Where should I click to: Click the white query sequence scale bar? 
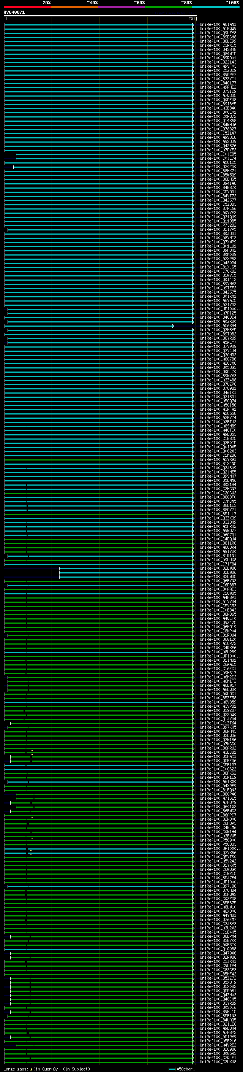(100, 15)
